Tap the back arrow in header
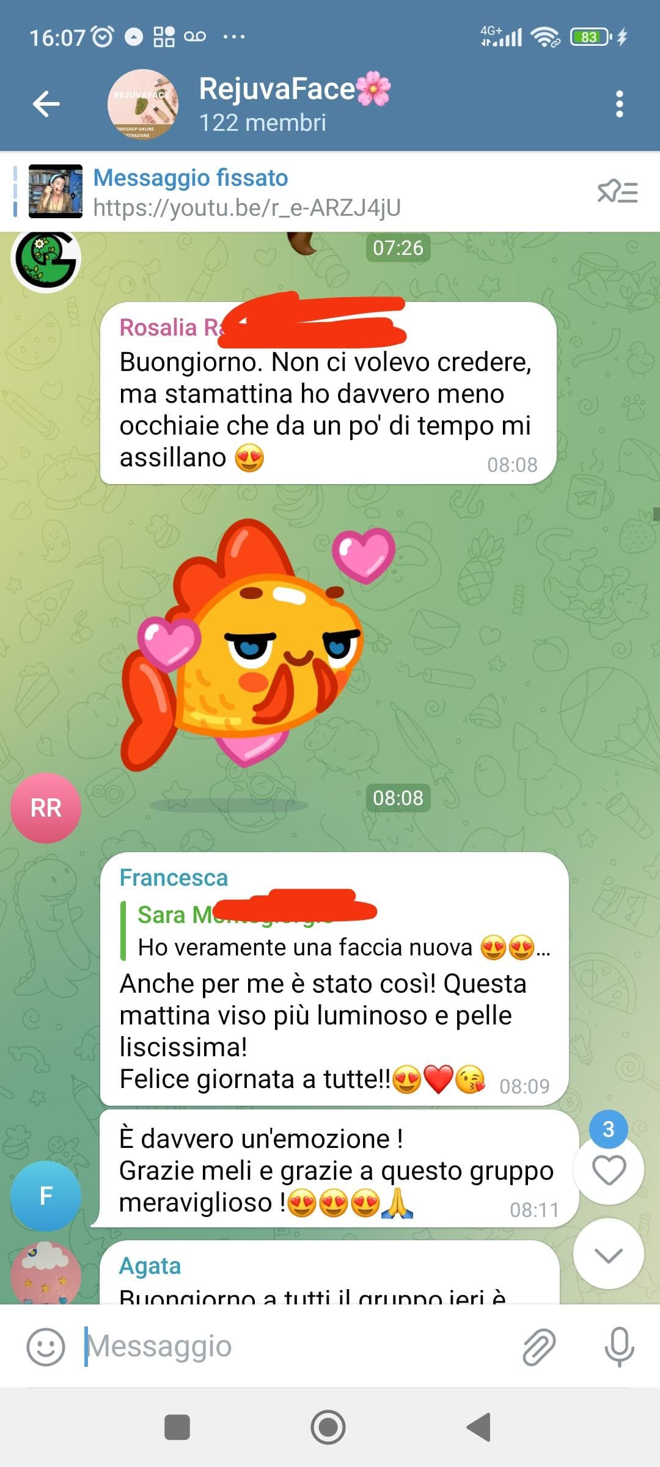The image size is (660, 1467). point(46,104)
